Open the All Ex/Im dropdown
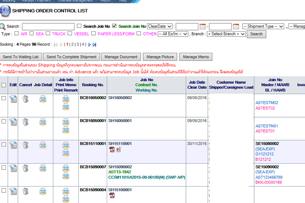Image resolution: width=305 pixels, height=203 pixels. (x=173, y=34)
